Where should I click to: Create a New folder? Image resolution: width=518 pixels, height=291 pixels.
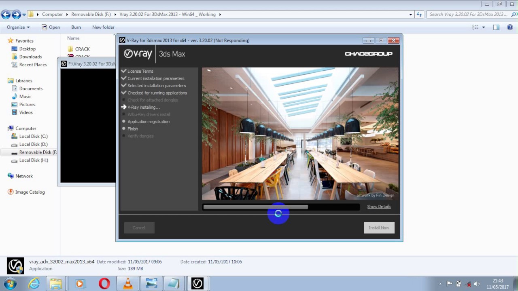[x=103, y=27]
